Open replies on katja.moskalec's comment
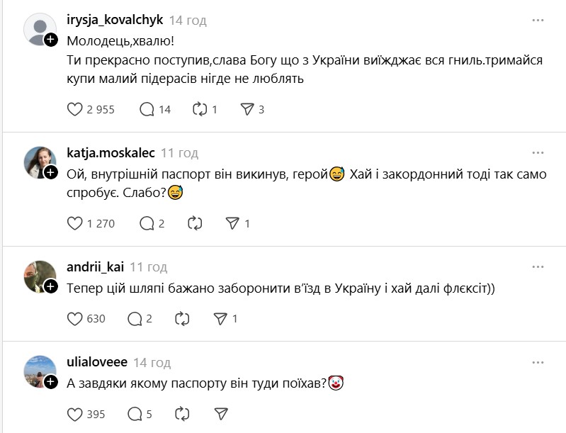This screenshot has width=566, height=433. point(147,223)
